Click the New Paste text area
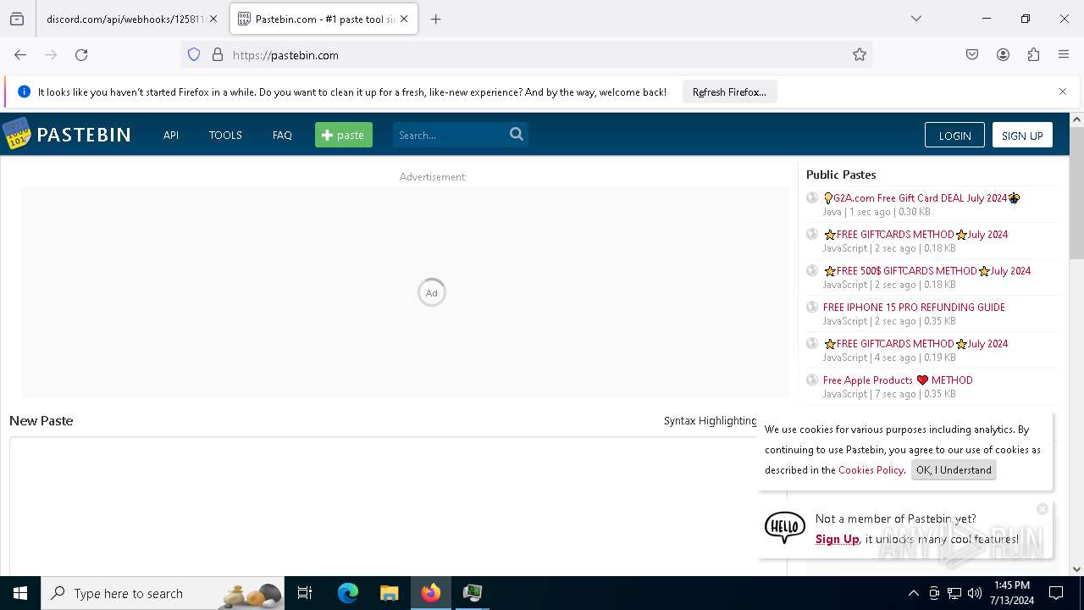 [396, 507]
